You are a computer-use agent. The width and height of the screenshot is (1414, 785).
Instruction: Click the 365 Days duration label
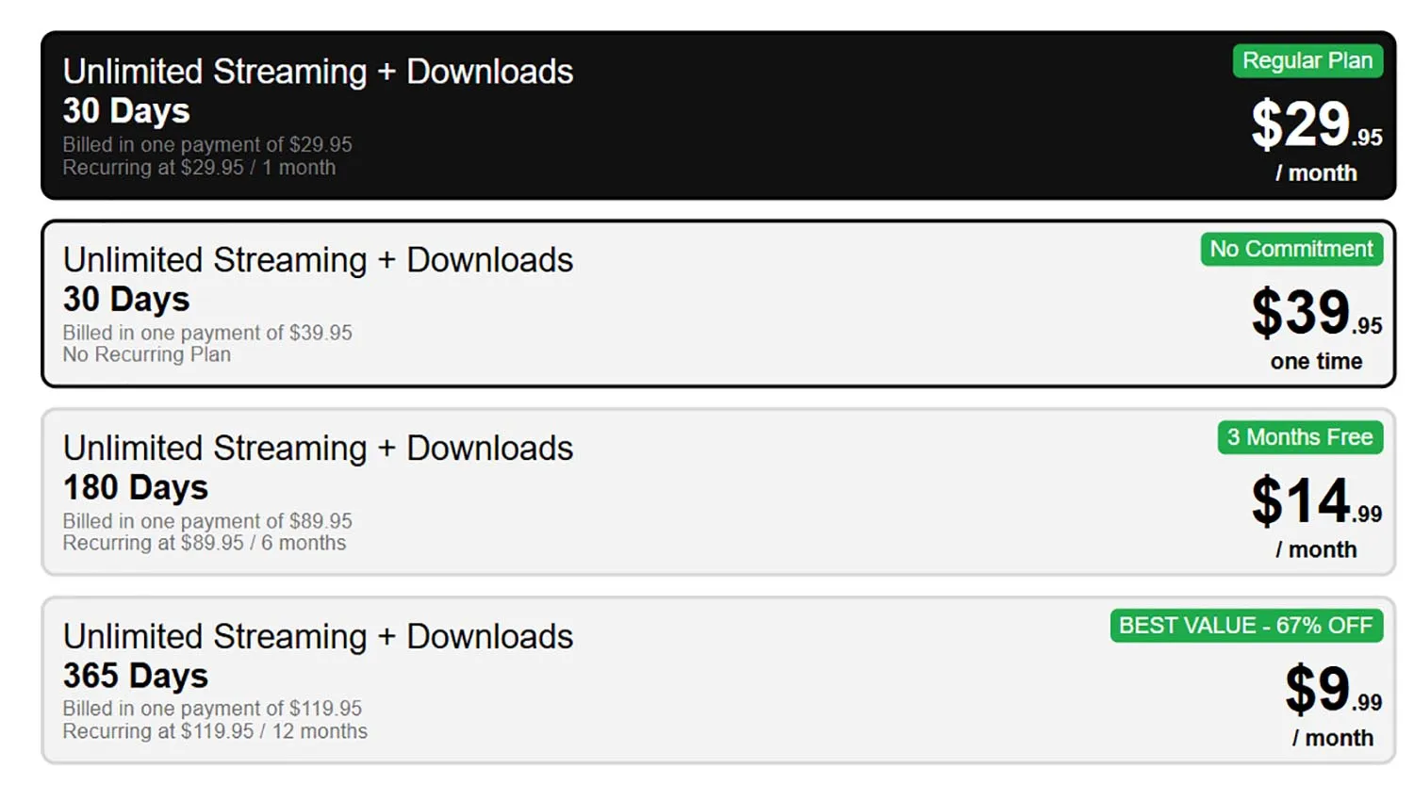[x=135, y=676]
